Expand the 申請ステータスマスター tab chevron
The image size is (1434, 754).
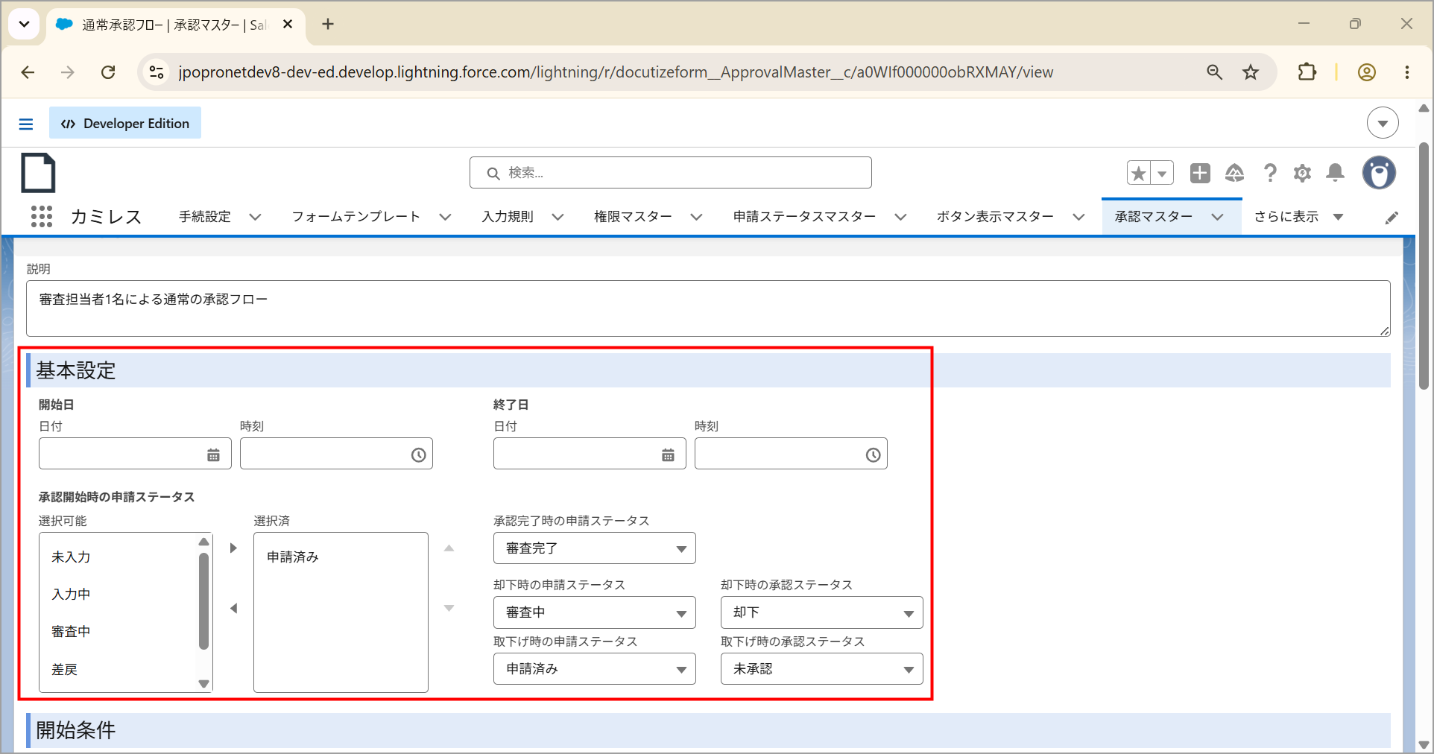900,217
